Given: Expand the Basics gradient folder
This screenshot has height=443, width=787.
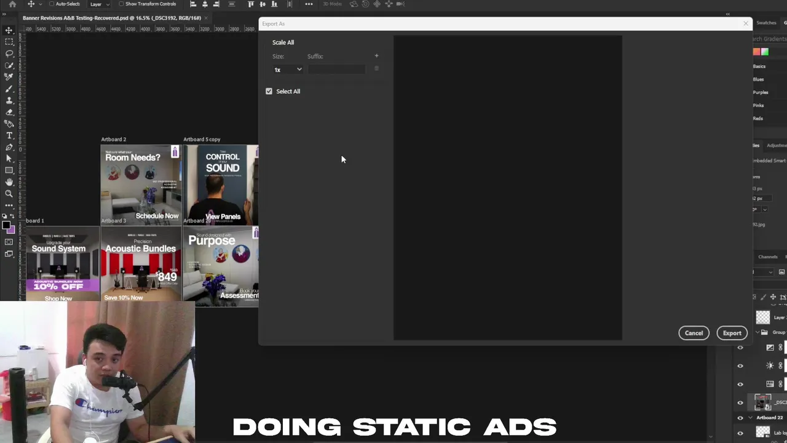Looking at the screenshot, I should 759,66.
